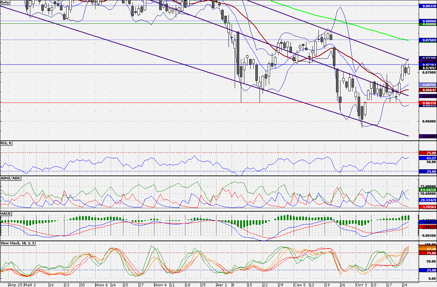Click the MACD panel label
This screenshot has height=287, width=437.
pos(6,213)
